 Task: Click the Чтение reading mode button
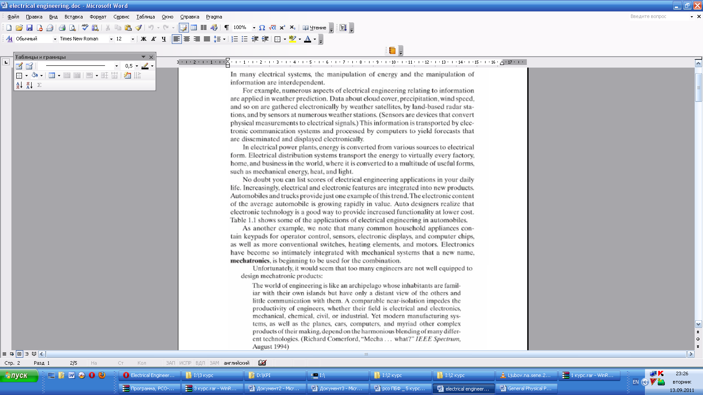314,28
